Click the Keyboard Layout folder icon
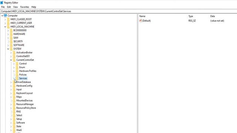237x133 pixels. 14,93
